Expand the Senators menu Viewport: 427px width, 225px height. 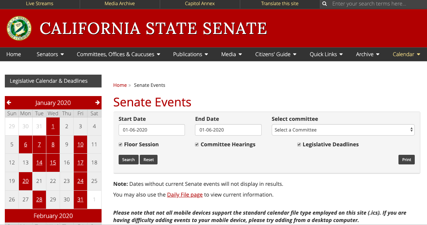click(x=50, y=54)
